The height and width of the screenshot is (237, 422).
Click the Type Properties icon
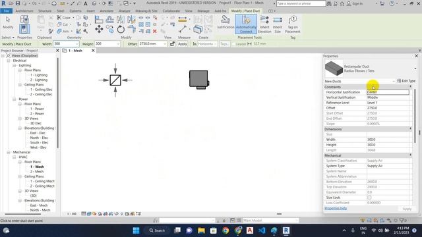point(24,19)
